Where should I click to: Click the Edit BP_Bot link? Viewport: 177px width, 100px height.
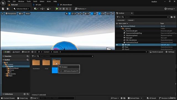[x=165, y=45]
